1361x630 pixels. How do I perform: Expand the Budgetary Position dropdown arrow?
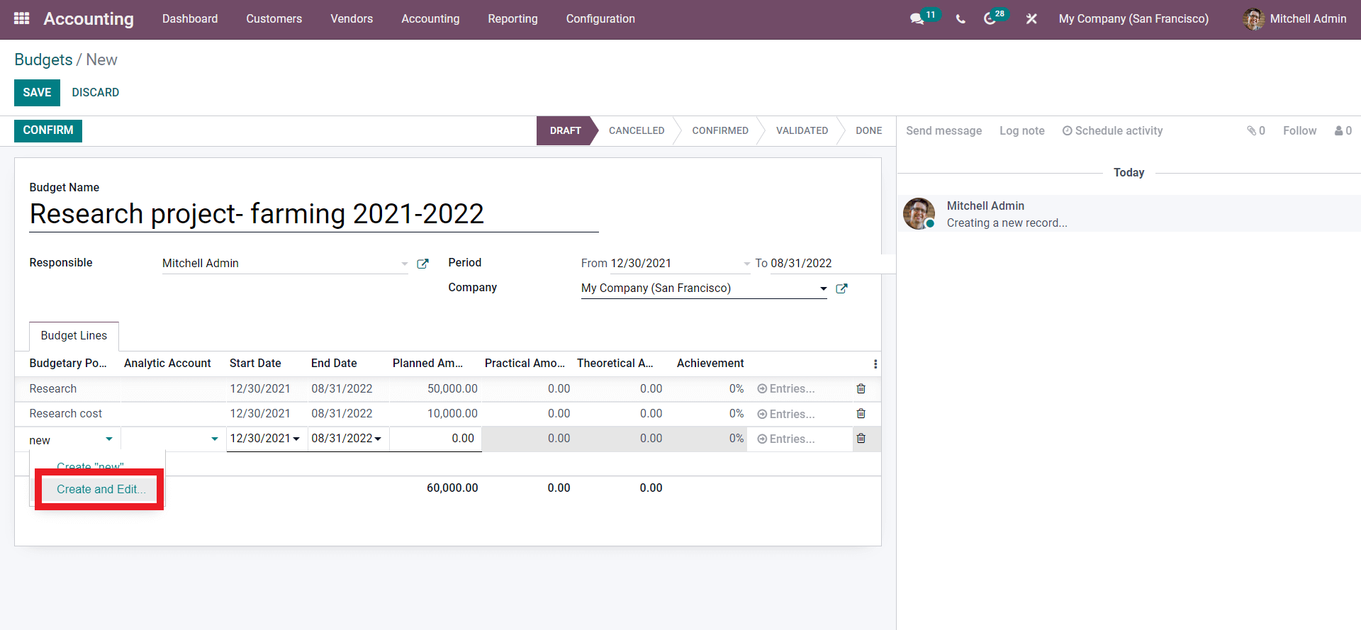tap(109, 439)
